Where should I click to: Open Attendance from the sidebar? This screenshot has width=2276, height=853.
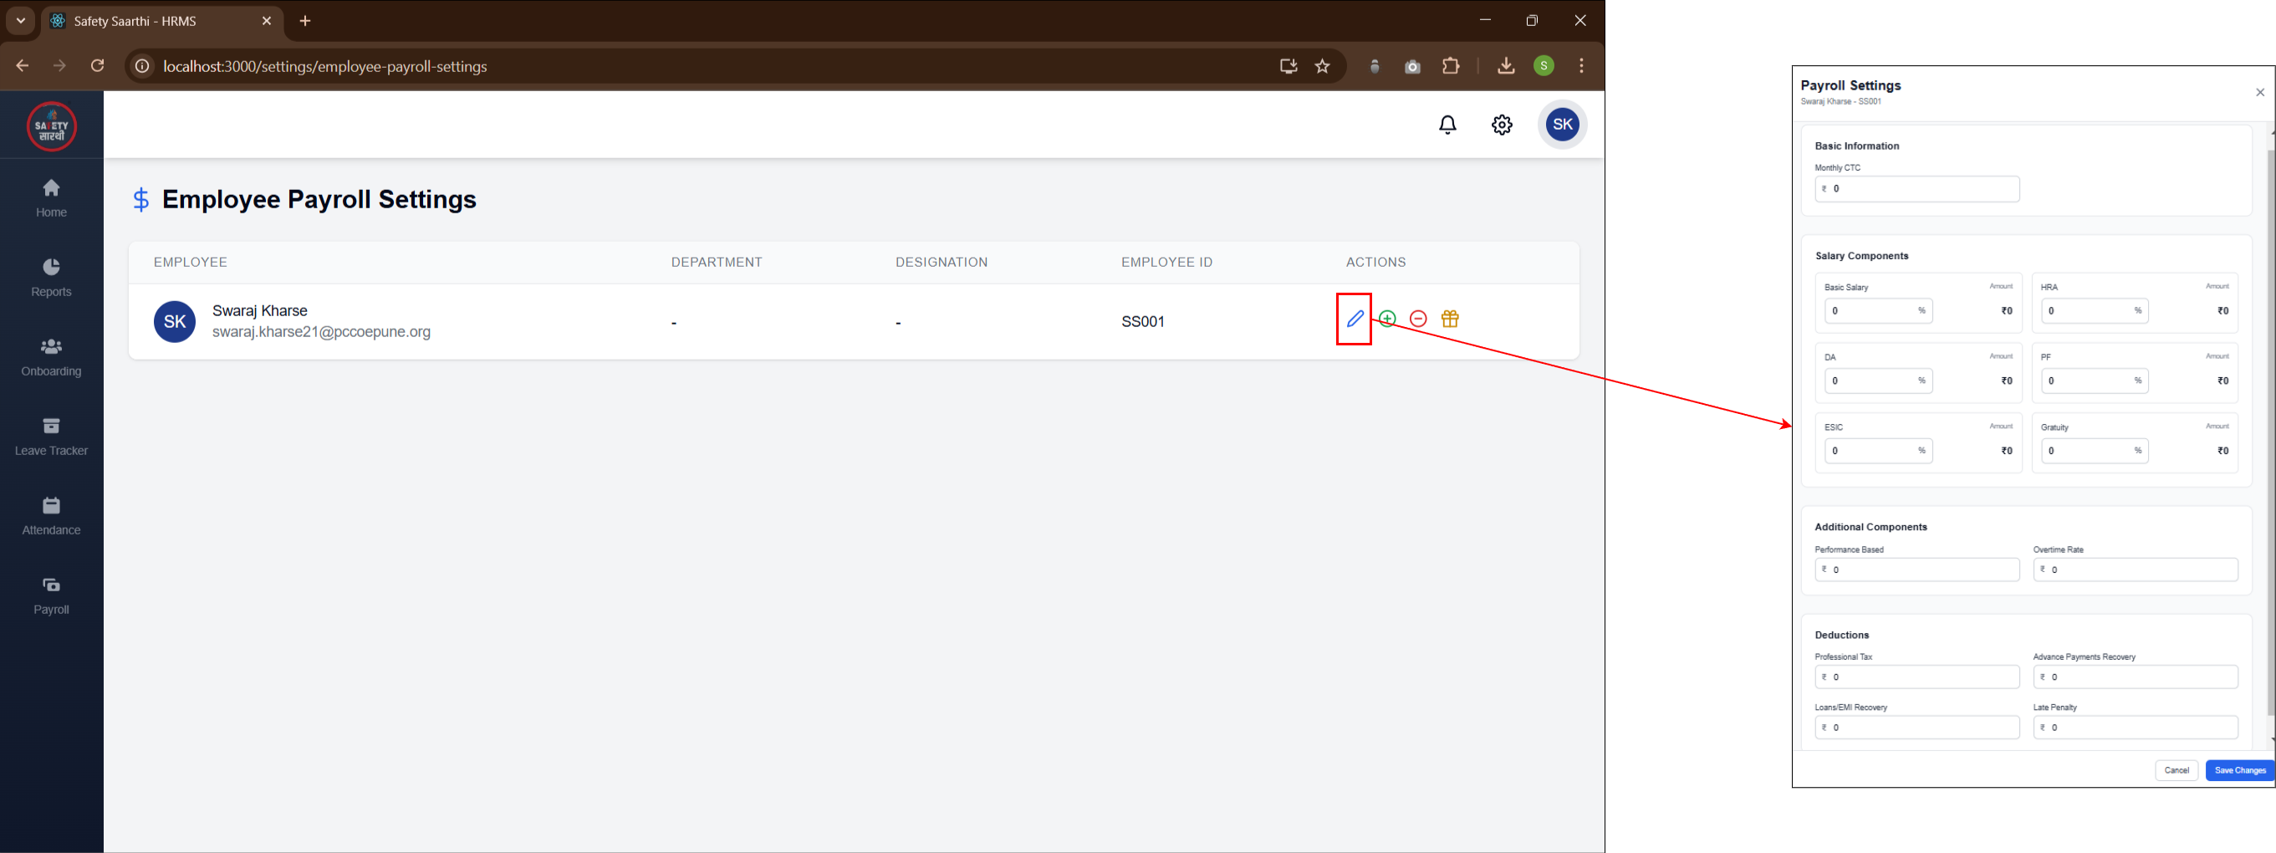(51, 516)
